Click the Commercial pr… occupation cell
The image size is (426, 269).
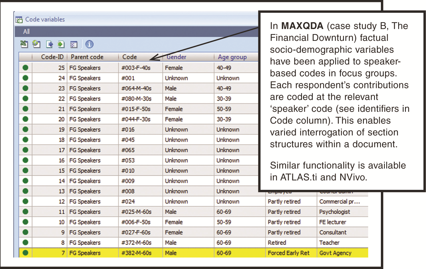[343, 201]
